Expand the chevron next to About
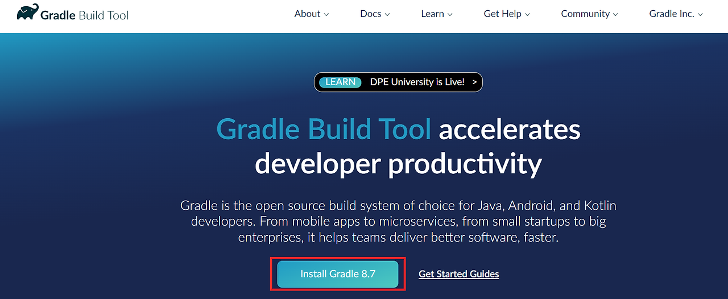 [326, 15]
